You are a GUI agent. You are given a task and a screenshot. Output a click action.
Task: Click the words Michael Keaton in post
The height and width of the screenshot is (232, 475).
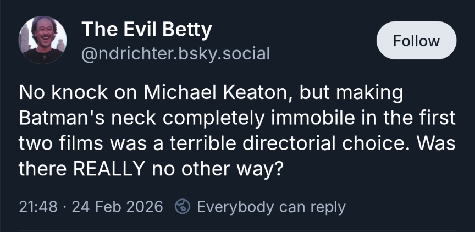[217, 93]
